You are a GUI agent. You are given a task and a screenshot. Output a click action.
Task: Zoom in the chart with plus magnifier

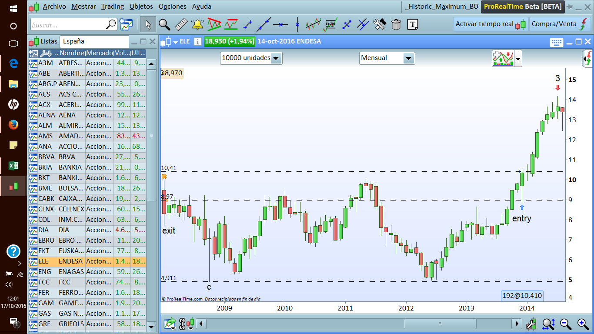click(x=583, y=324)
